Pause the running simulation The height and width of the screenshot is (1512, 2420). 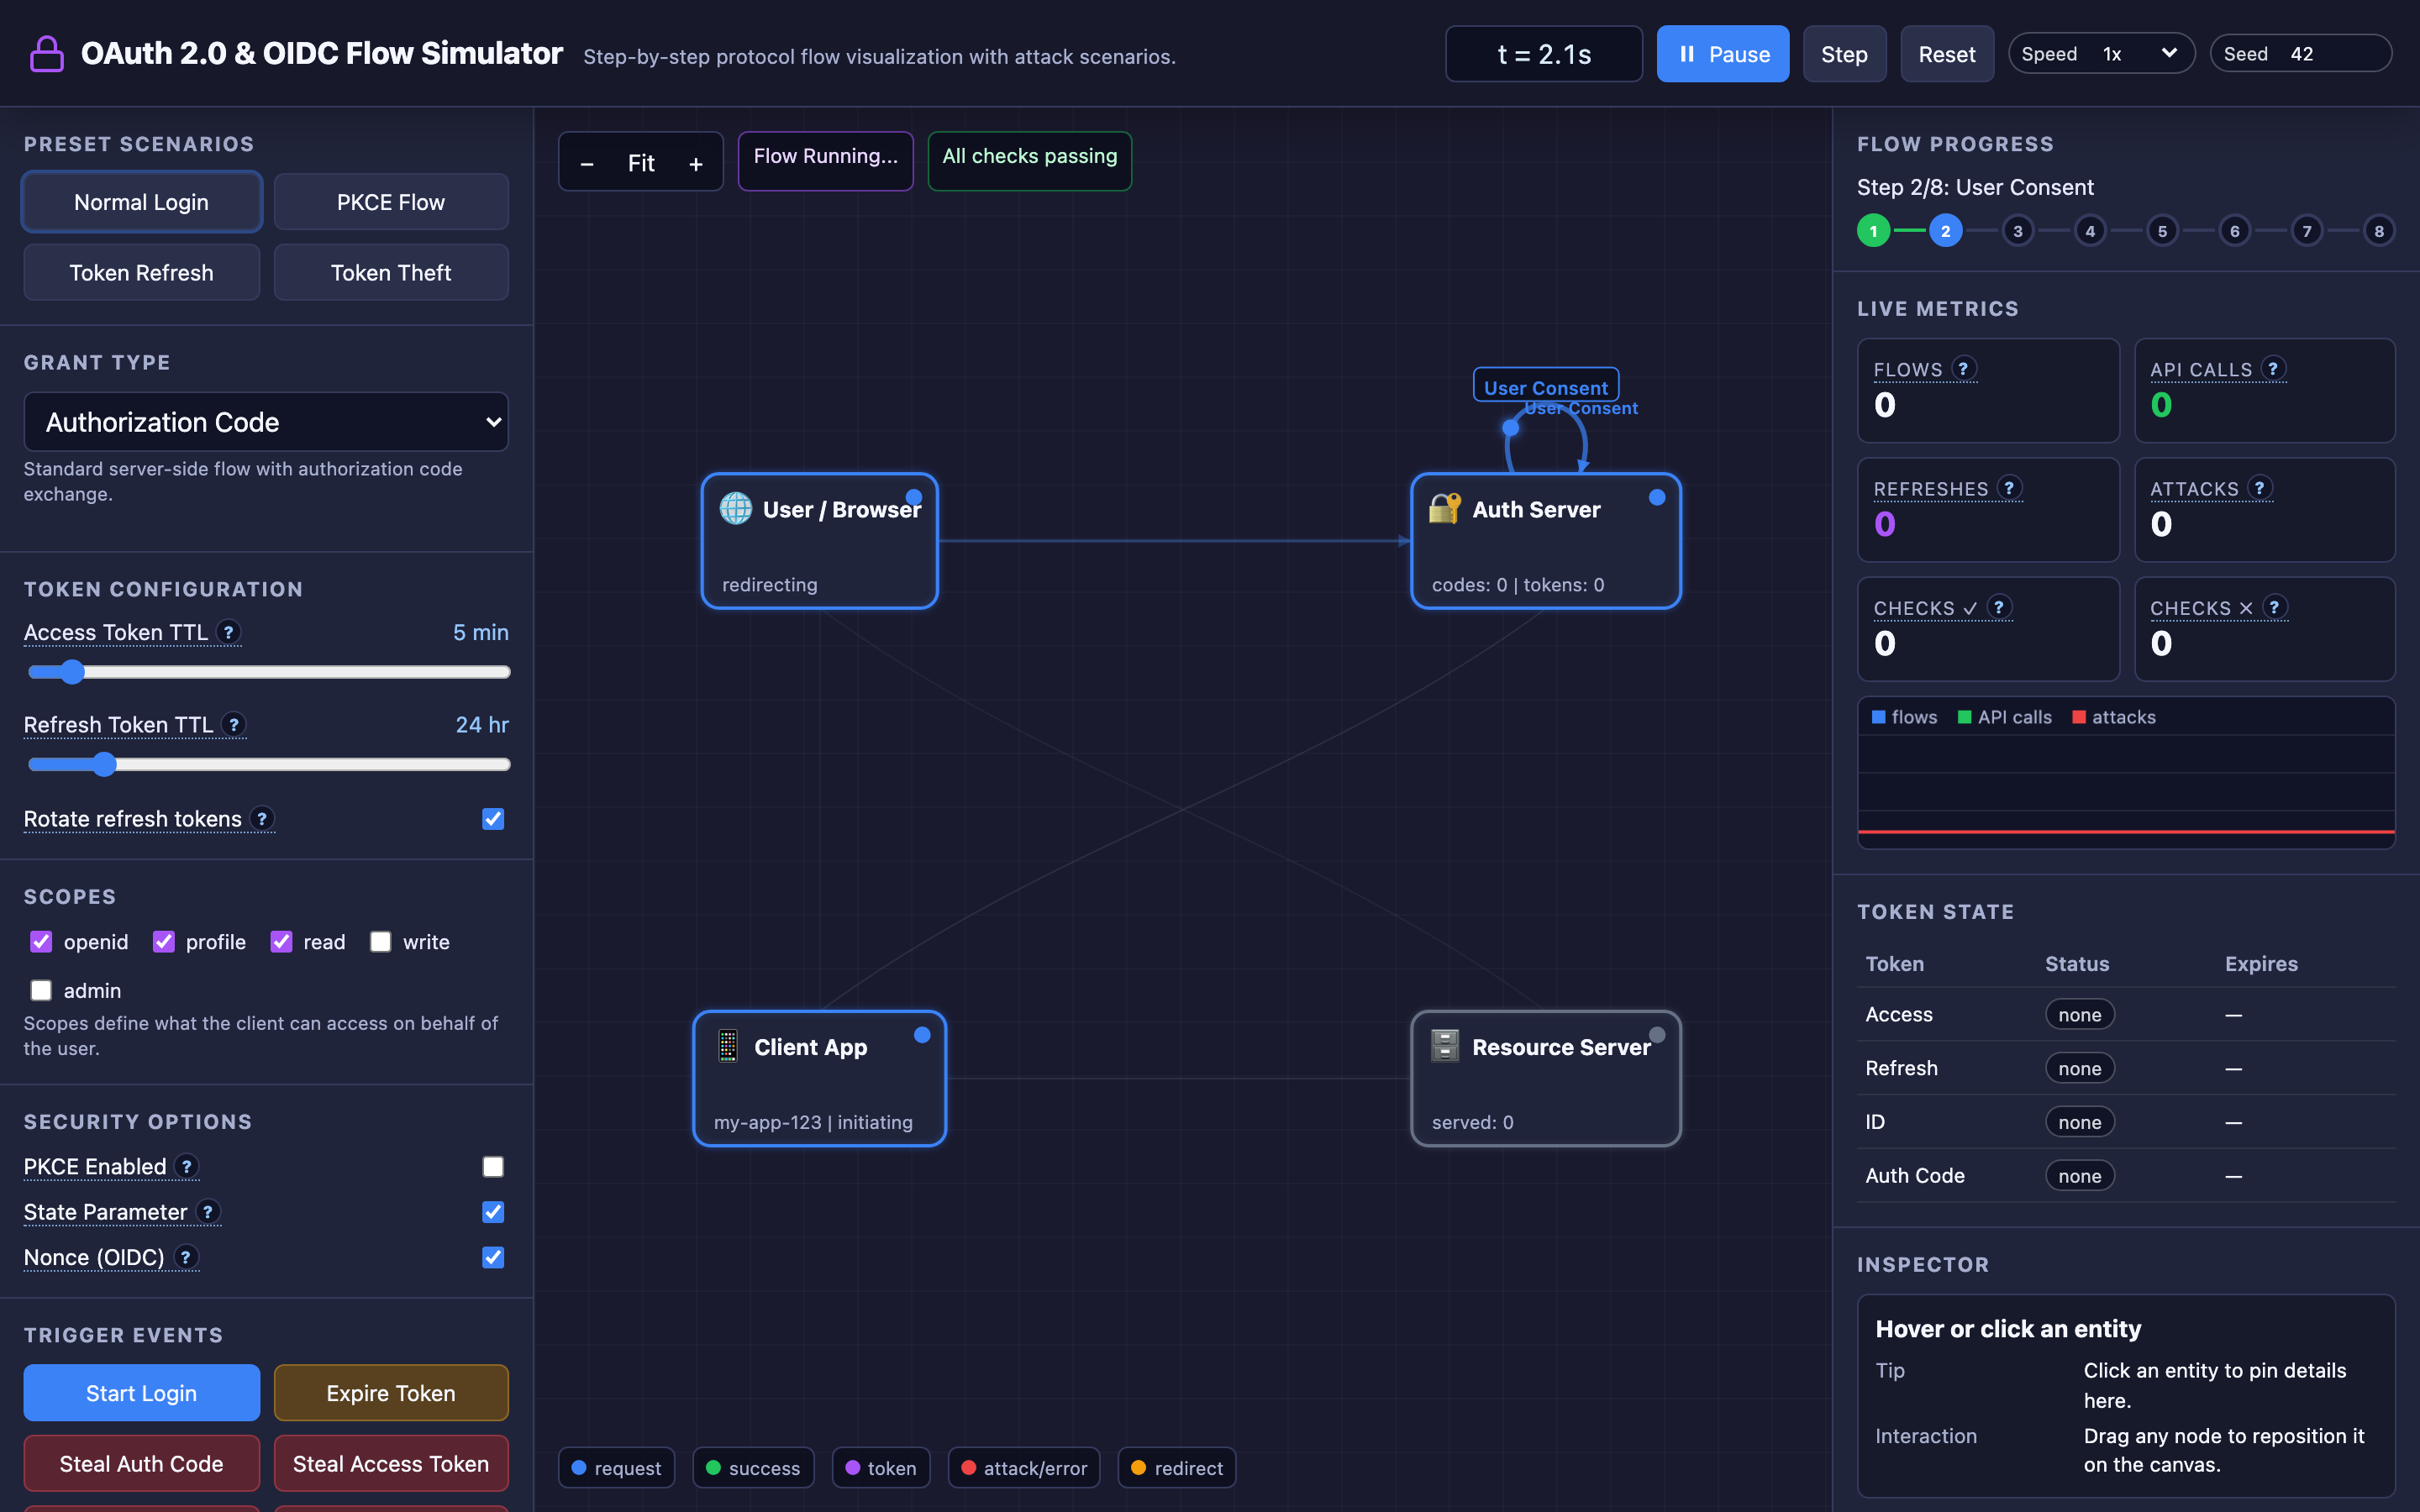[x=1722, y=53]
